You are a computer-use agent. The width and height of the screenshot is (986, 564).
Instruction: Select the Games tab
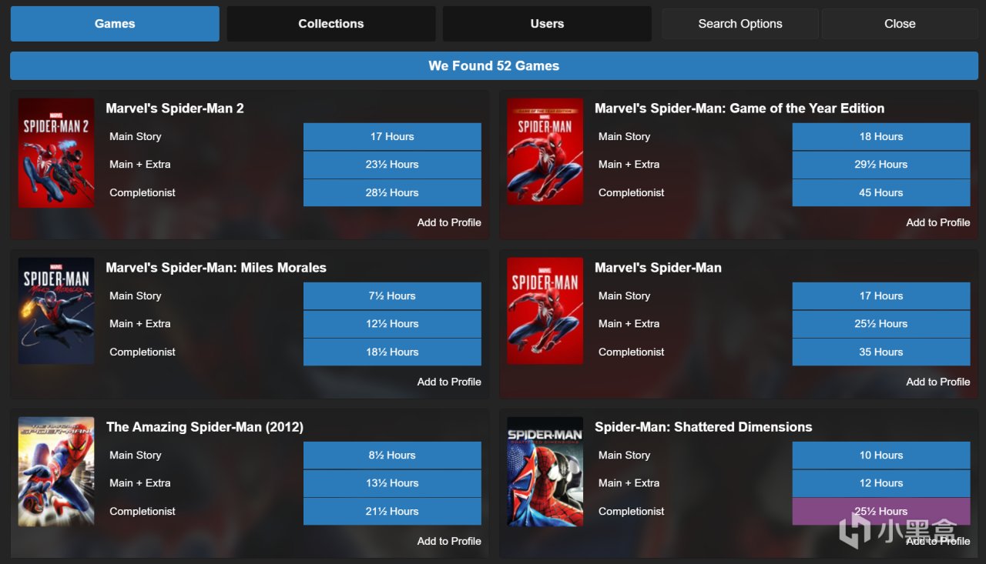(115, 24)
